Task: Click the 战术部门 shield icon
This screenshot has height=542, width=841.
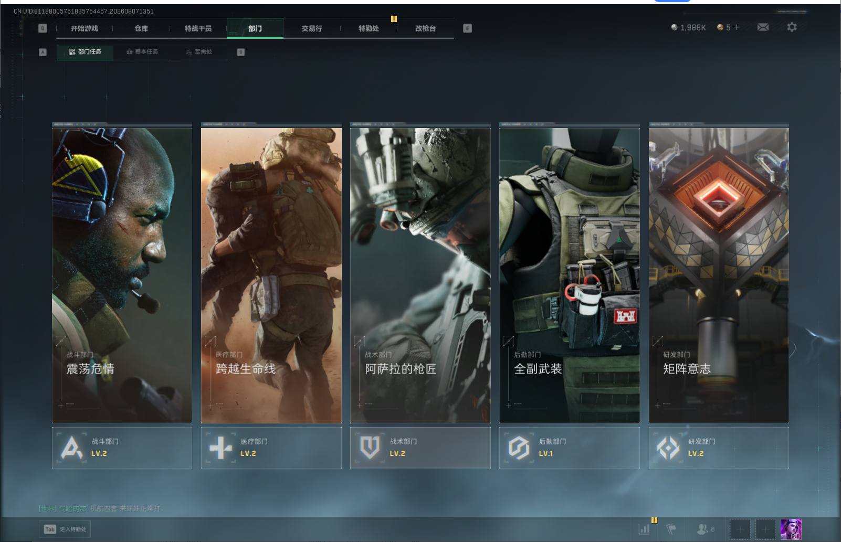Action: pos(370,448)
